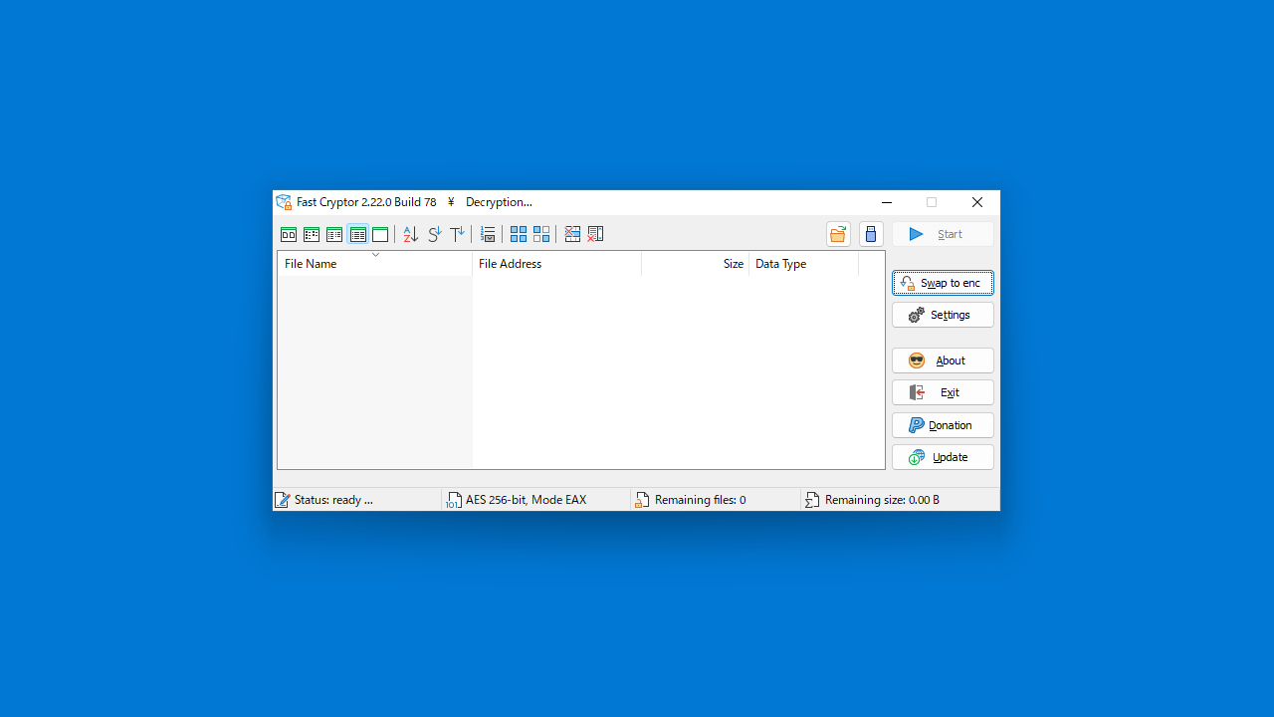Image resolution: width=1274 pixels, height=717 pixels.
Task: Click the status pencil icon in status bar
Action: [283, 500]
